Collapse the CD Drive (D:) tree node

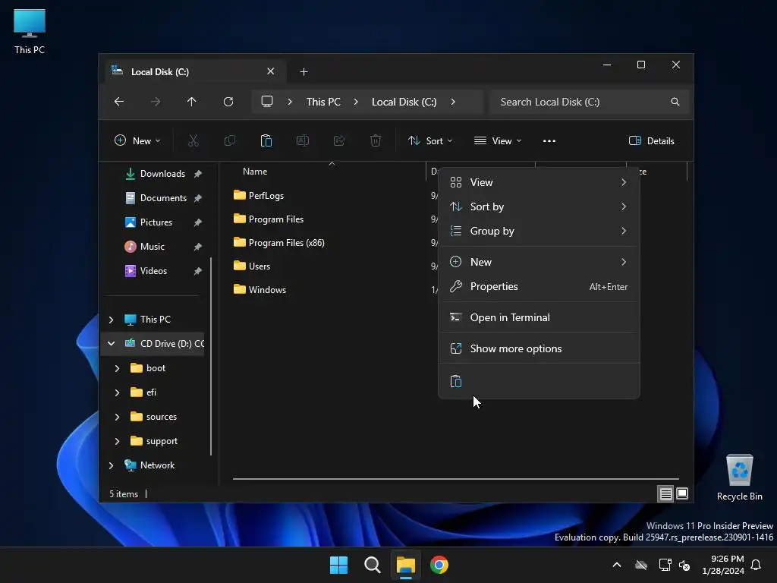(x=111, y=344)
